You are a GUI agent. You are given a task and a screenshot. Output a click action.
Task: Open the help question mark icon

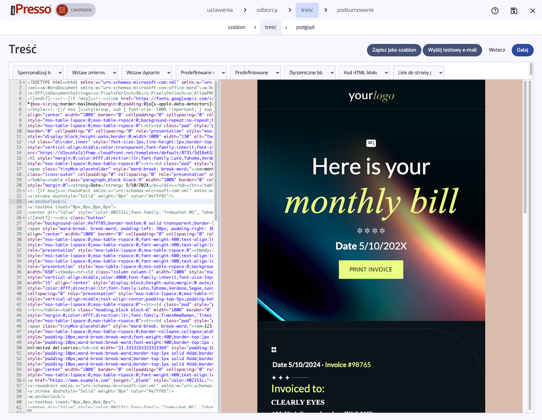click(495, 11)
